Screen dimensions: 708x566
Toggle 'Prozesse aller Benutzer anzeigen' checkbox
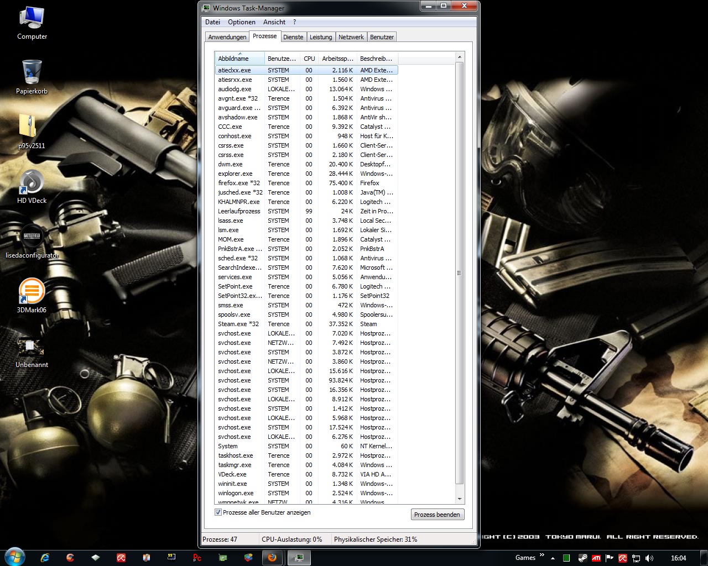[218, 512]
